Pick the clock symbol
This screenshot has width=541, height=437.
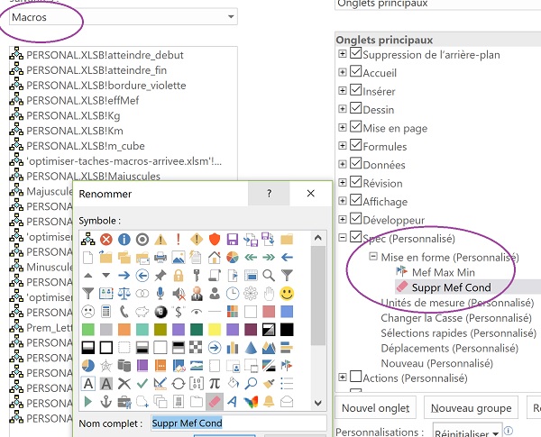[233, 294]
